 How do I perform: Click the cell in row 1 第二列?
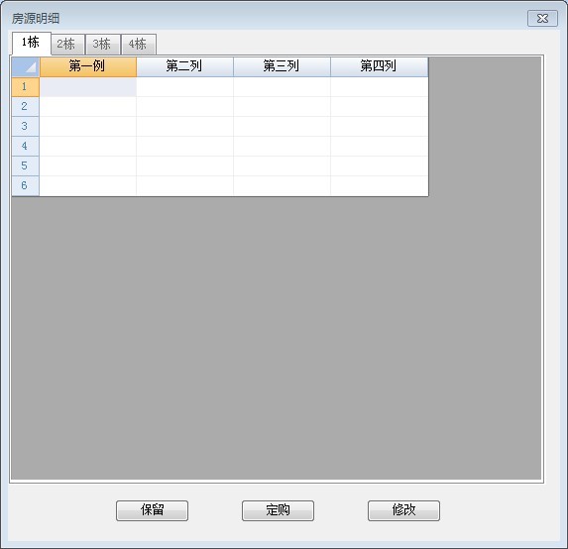(x=184, y=87)
